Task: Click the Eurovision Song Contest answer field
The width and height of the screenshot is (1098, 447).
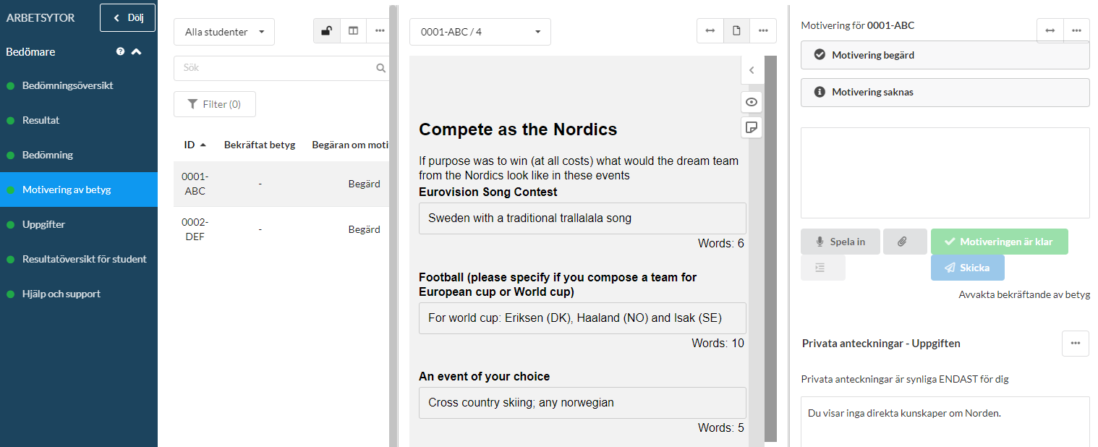Action: (x=582, y=218)
